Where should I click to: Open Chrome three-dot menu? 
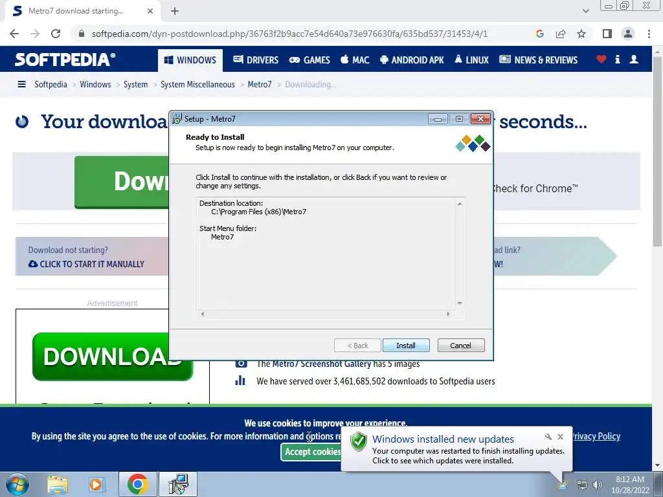[649, 34]
